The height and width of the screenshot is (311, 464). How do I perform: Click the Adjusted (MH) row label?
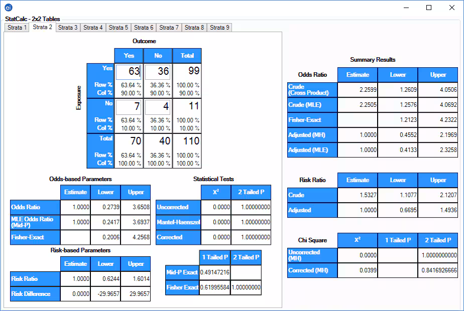[312, 135]
